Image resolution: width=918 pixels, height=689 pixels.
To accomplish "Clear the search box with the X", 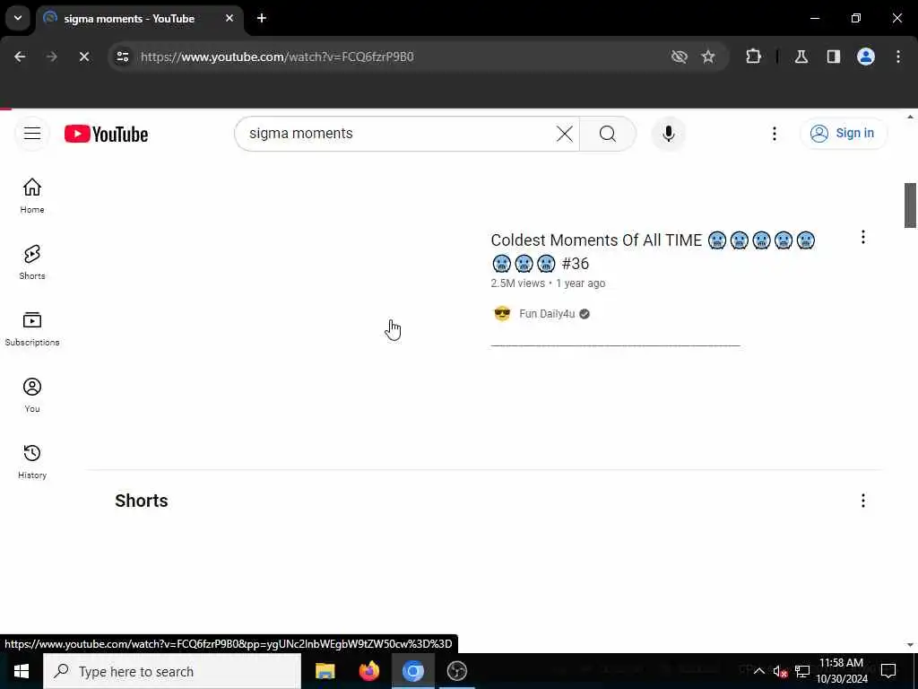I will [x=565, y=134].
